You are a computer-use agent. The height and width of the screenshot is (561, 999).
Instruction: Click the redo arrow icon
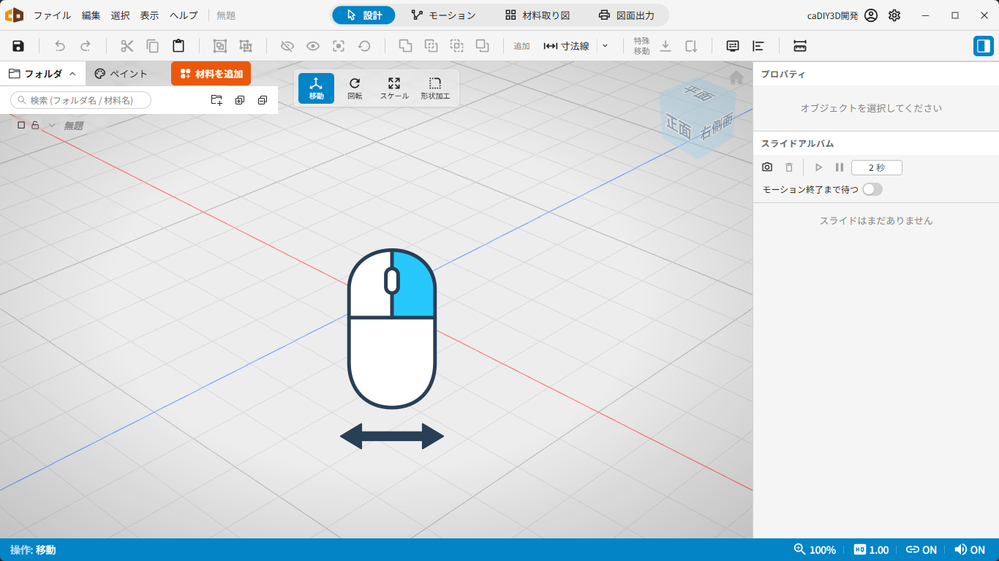point(86,46)
